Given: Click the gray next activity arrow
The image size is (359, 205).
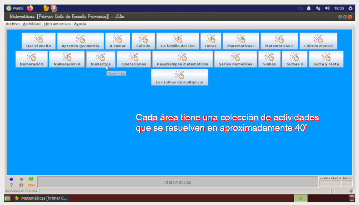Looking at the screenshot, I should [x=22, y=179].
